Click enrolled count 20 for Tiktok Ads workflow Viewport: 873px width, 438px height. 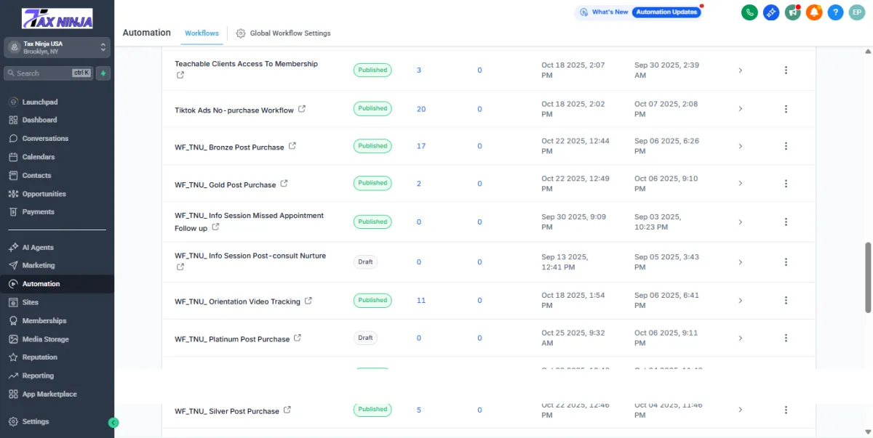click(421, 109)
